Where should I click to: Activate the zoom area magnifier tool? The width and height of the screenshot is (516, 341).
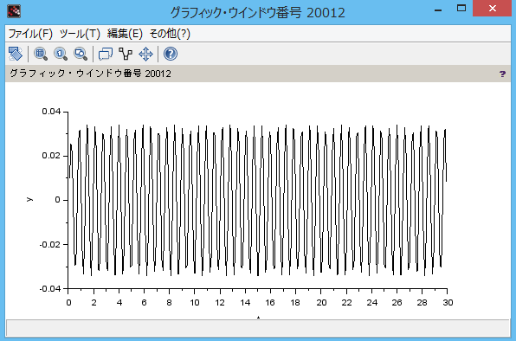click(41, 54)
